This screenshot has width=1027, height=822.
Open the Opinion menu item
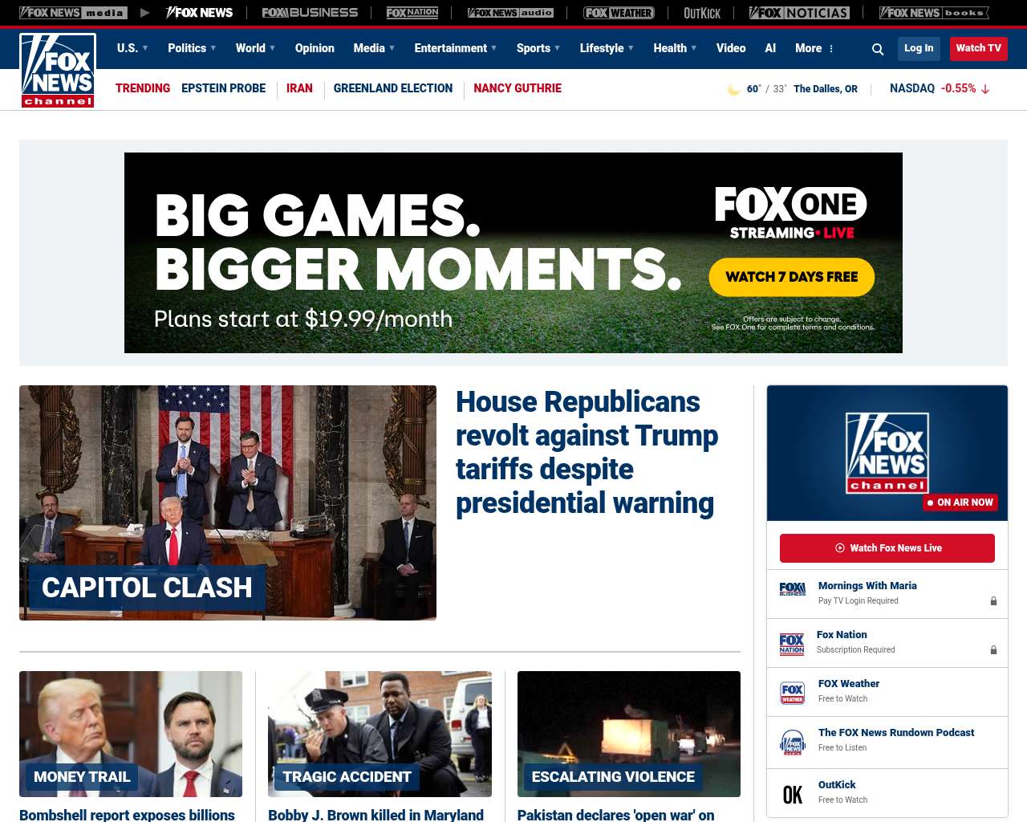[315, 48]
